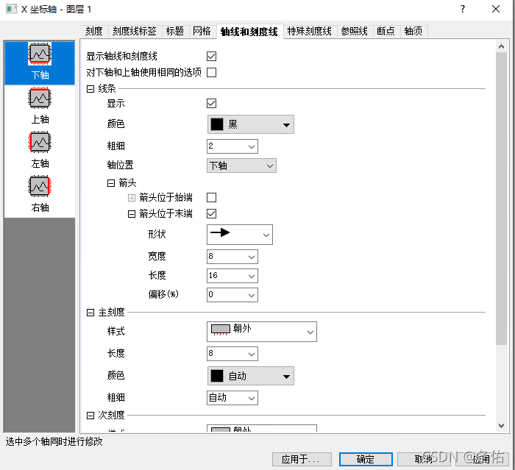
Task: Click the 应用于... button
Action: pos(302,459)
